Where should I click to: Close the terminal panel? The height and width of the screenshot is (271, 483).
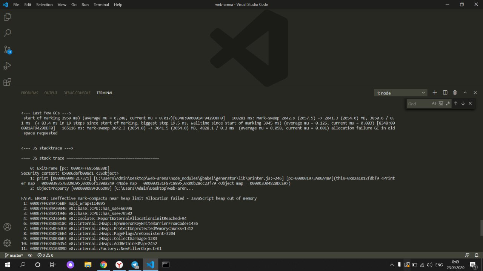click(x=475, y=93)
